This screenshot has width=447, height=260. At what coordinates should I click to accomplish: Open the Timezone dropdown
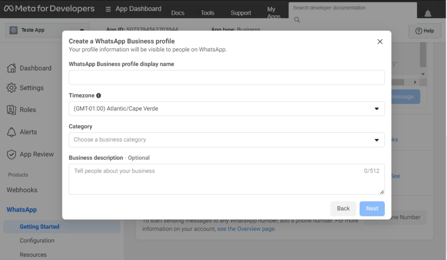[x=227, y=109]
